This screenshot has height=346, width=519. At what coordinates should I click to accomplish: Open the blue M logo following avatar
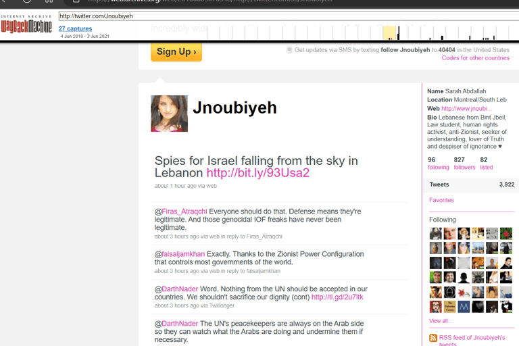(464, 307)
